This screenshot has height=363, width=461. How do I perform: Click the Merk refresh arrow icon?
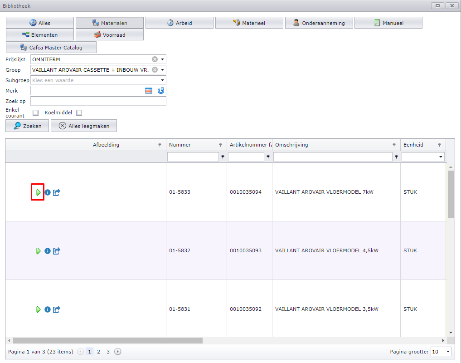[161, 91]
